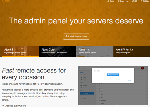Image resolution: width=150 pixels, height=107 pixels.
Task: Open the Ajenti V for 1.x tab
Action: tap(132, 51)
